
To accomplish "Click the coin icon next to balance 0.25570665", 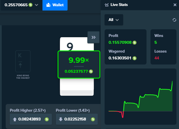I will point(30,5).
